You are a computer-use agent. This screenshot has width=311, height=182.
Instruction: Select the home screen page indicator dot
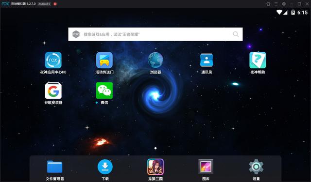click(155, 148)
